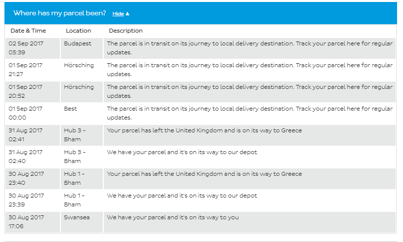Viewport: 403px width, 242px height.
Task: Click the Hub 3 - Bham cell at 02:41
Action: (x=82, y=135)
